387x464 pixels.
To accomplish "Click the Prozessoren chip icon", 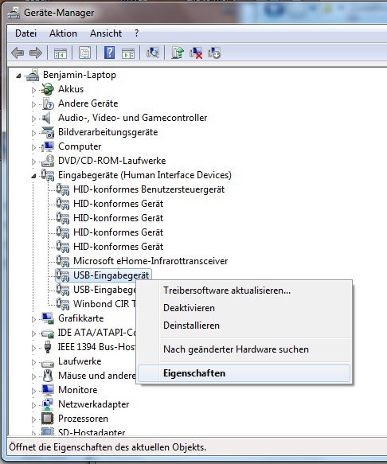I will (48, 419).
